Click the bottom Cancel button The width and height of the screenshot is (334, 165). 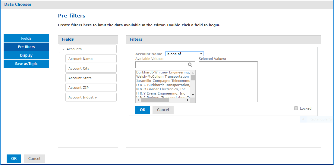[x=34, y=159]
